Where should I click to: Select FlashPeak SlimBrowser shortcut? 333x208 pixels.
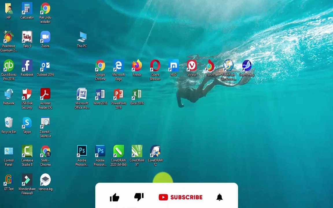coord(228,66)
